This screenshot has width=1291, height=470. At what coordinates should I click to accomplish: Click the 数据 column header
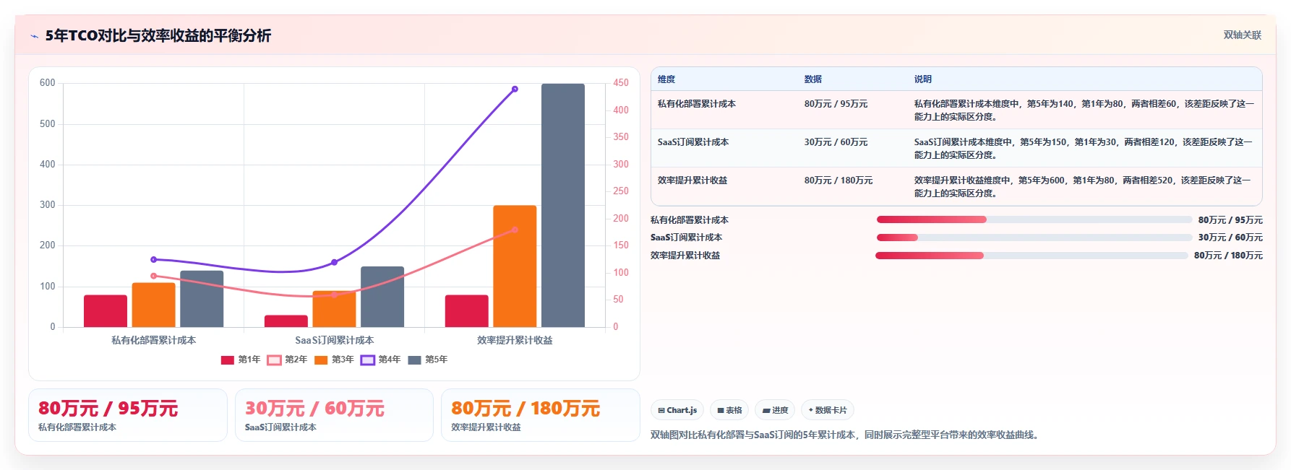click(x=813, y=79)
